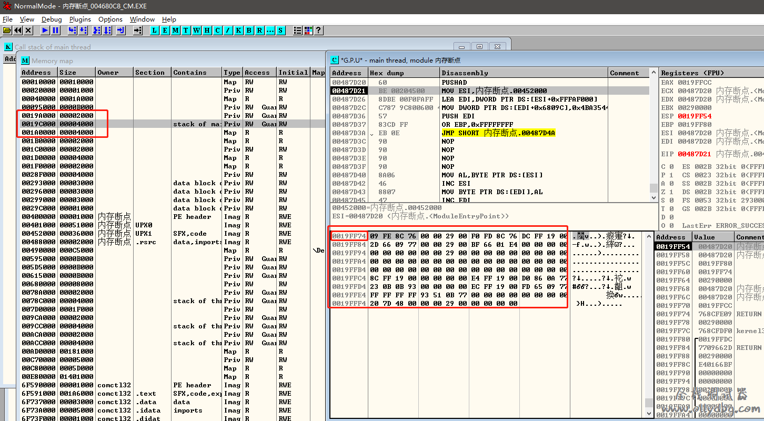Sort Memory map by Size column header

(77, 73)
